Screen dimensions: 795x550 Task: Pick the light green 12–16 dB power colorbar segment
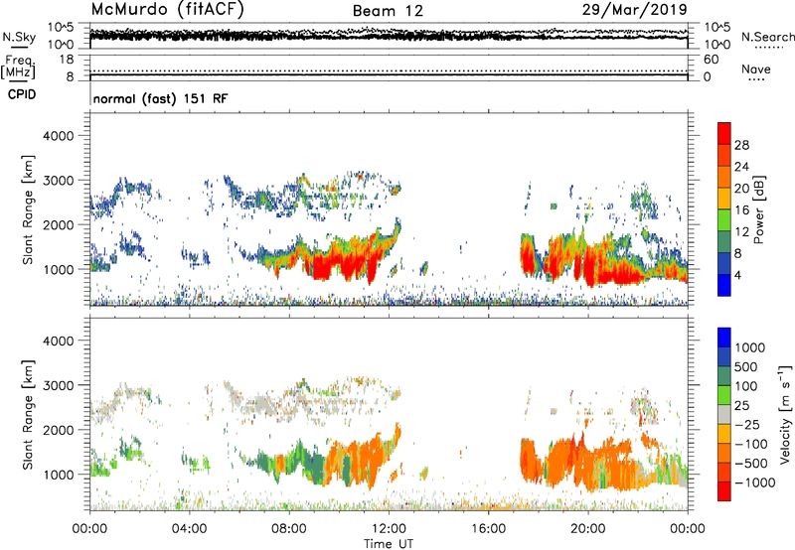coord(724,220)
